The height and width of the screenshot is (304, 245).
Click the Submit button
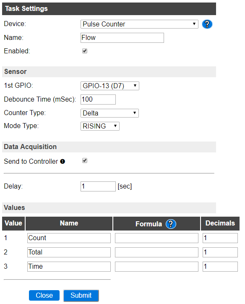(81, 295)
